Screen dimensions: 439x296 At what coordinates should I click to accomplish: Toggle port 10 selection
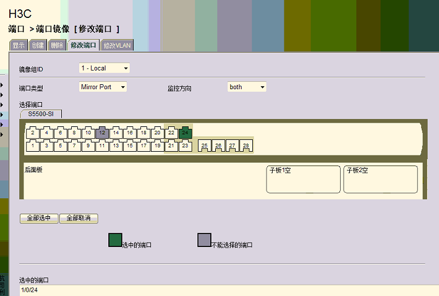pyautogui.click(x=88, y=133)
